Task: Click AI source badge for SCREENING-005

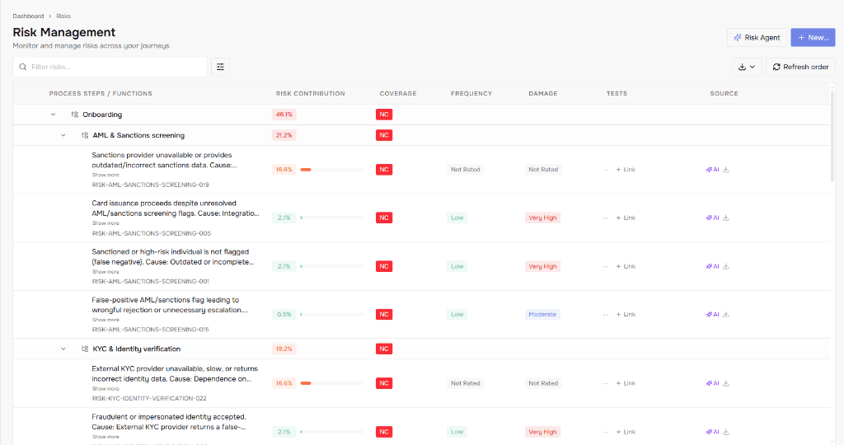Action: point(712,218)
